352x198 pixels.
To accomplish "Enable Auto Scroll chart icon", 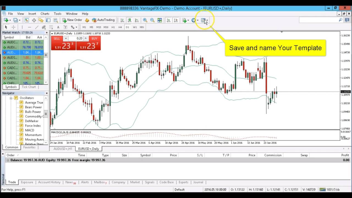I will click(168, 20).
